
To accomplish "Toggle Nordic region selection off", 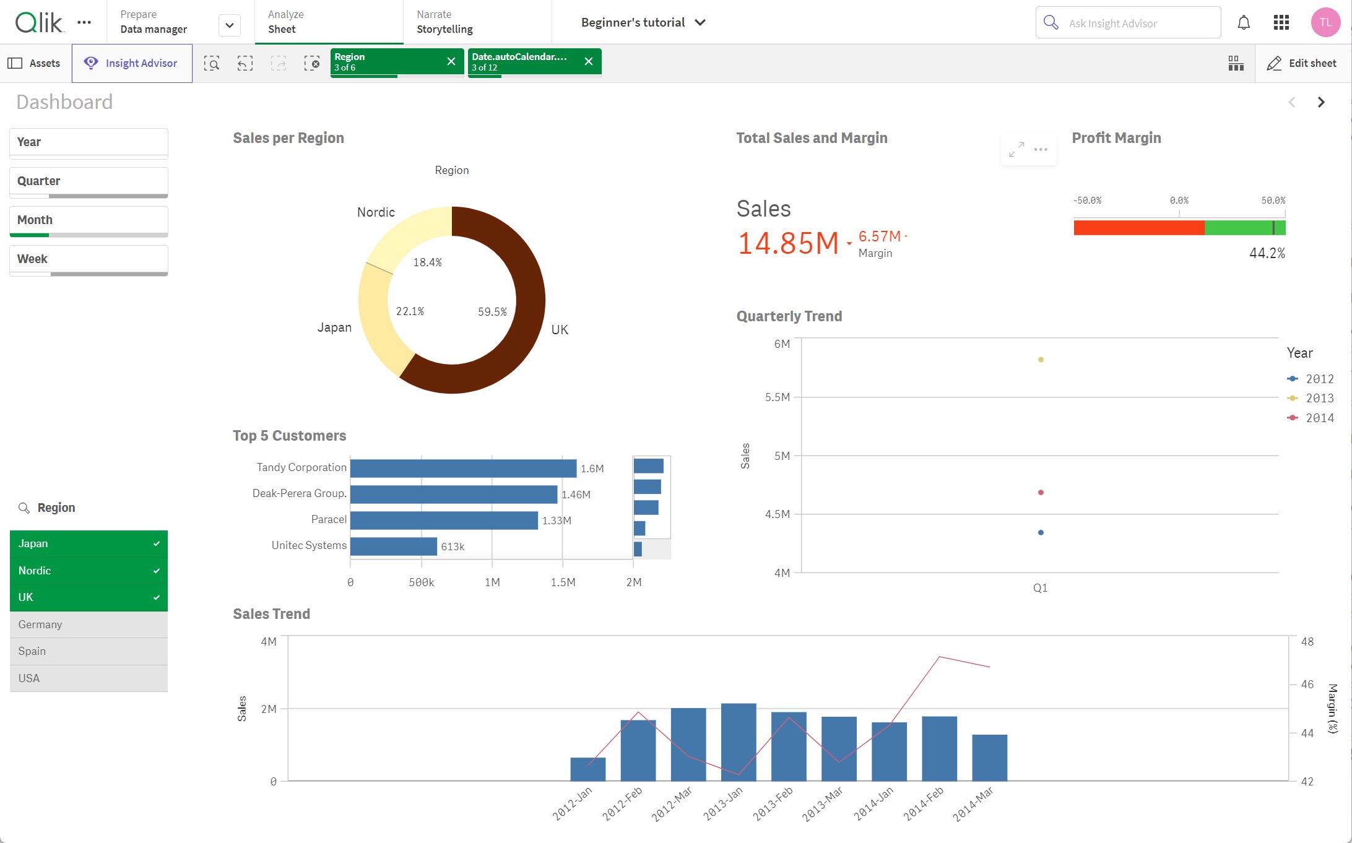I will [89, 570].
